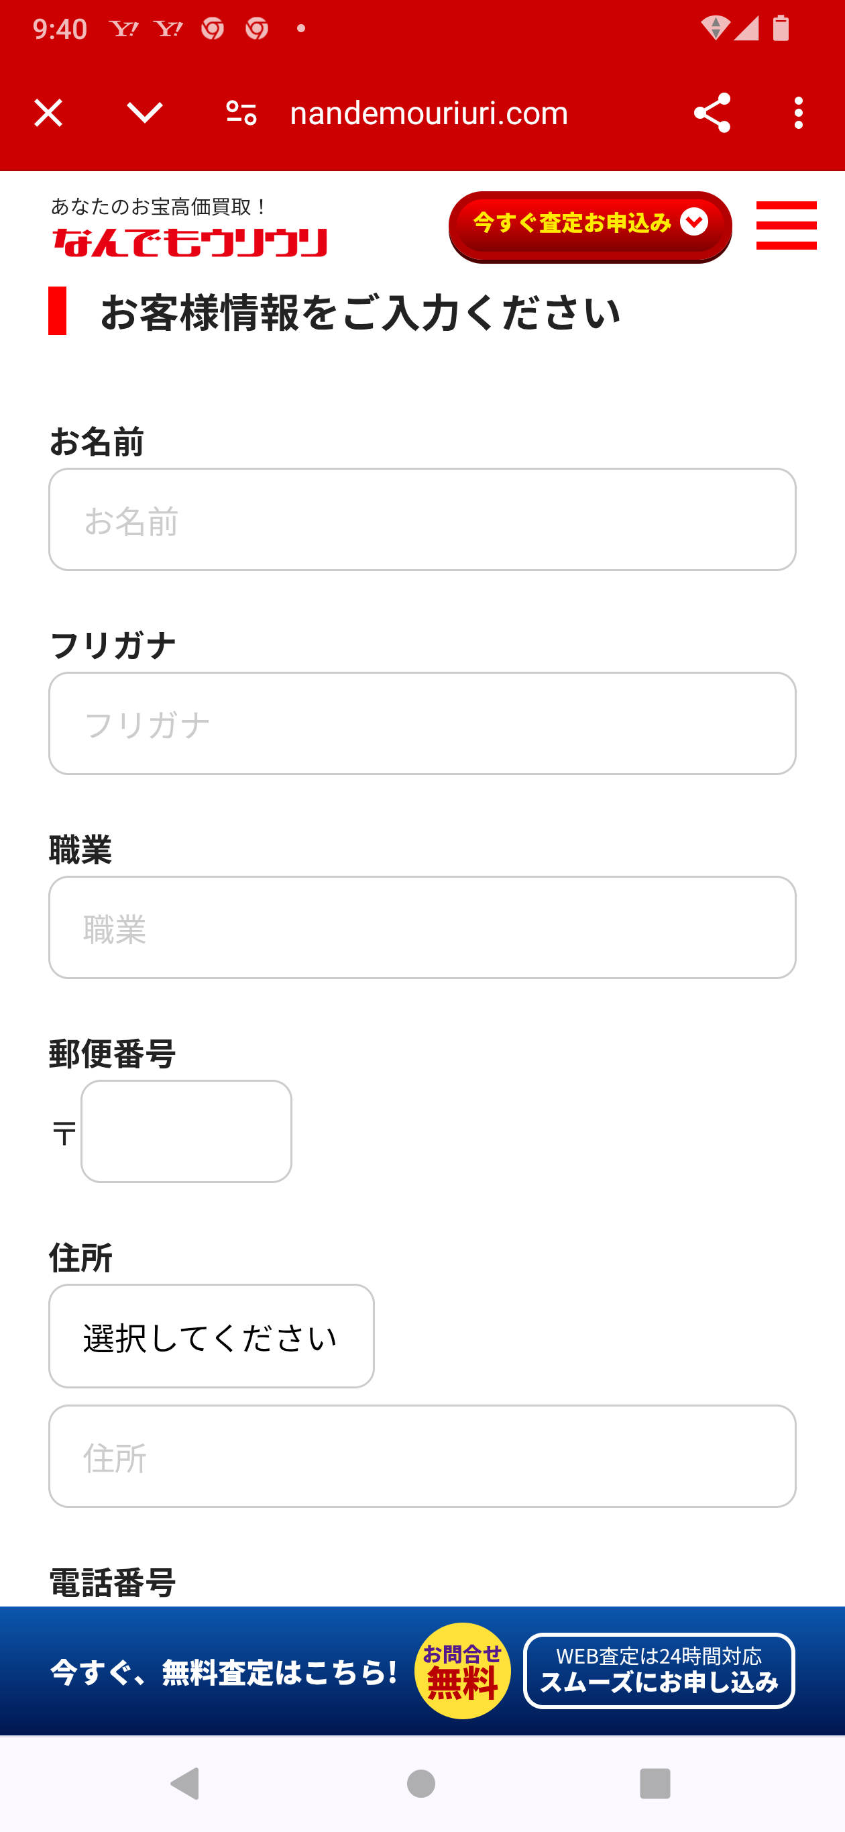Image resolution: width=845 pixels, height=1832 pixels.
Task: Tap 今すぐ、無料査定はこちら! banner text
Action: (224, 1672)
